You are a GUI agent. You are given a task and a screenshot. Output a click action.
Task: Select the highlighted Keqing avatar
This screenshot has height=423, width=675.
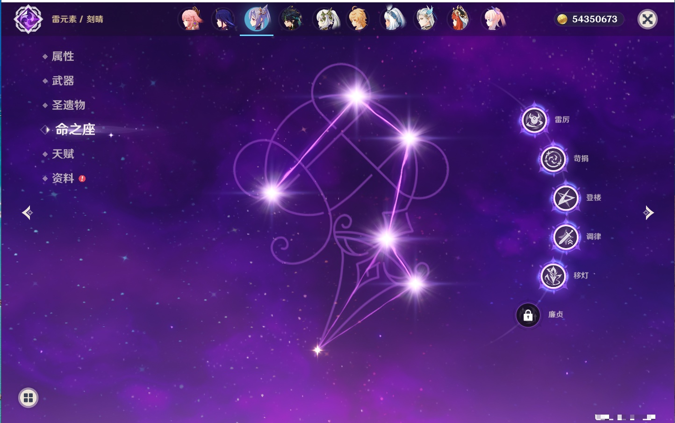point(257,19)
